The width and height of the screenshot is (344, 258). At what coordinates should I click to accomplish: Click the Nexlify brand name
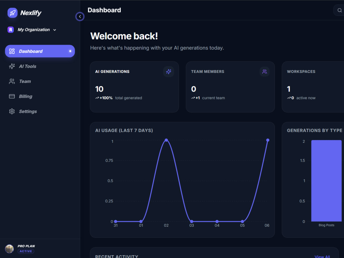[31, 13]
